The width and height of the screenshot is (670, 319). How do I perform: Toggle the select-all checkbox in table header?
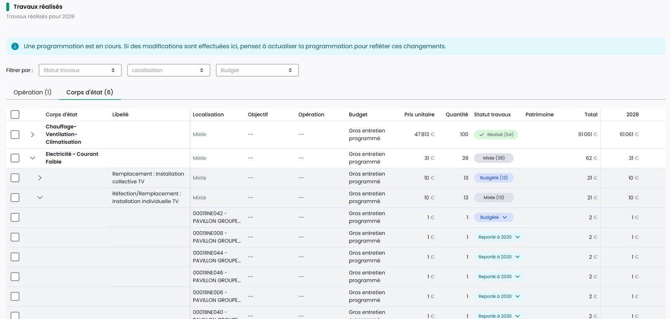[x=15, y=114]
